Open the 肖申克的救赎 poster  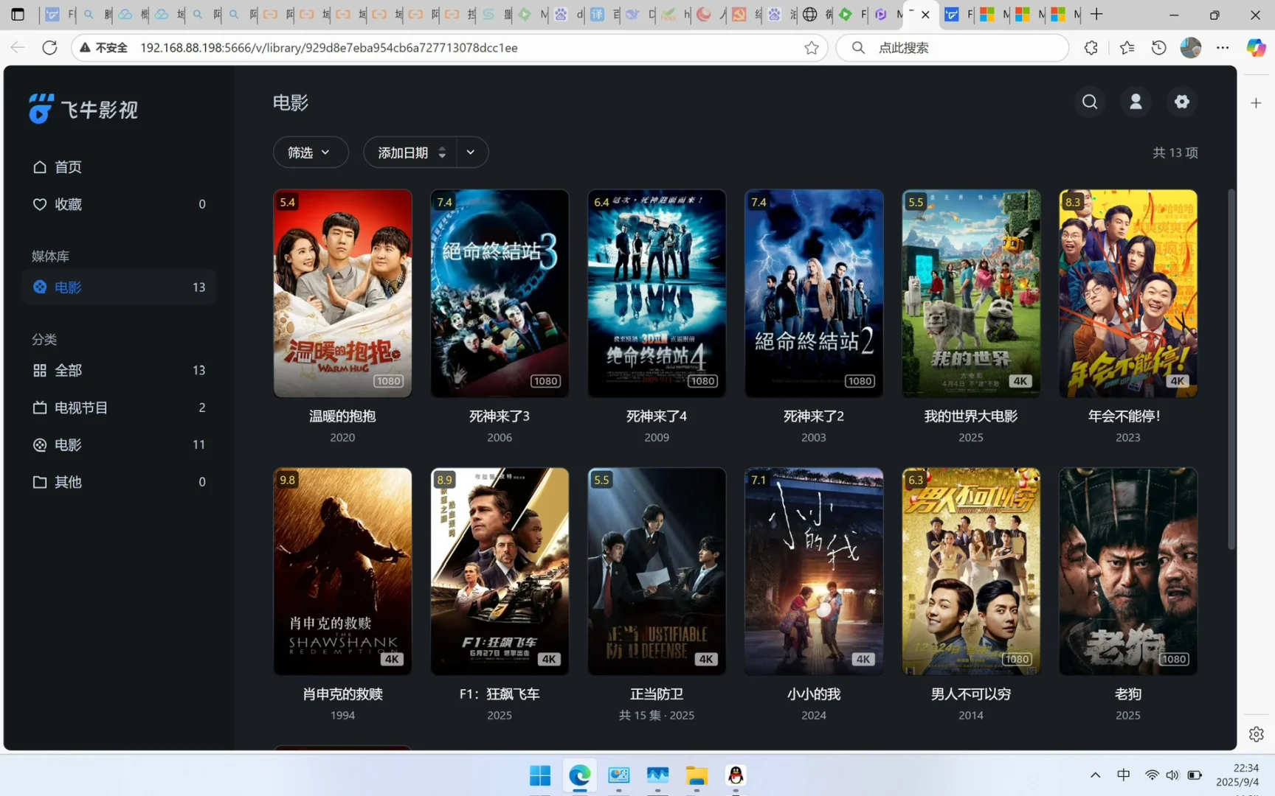(342, 571)
